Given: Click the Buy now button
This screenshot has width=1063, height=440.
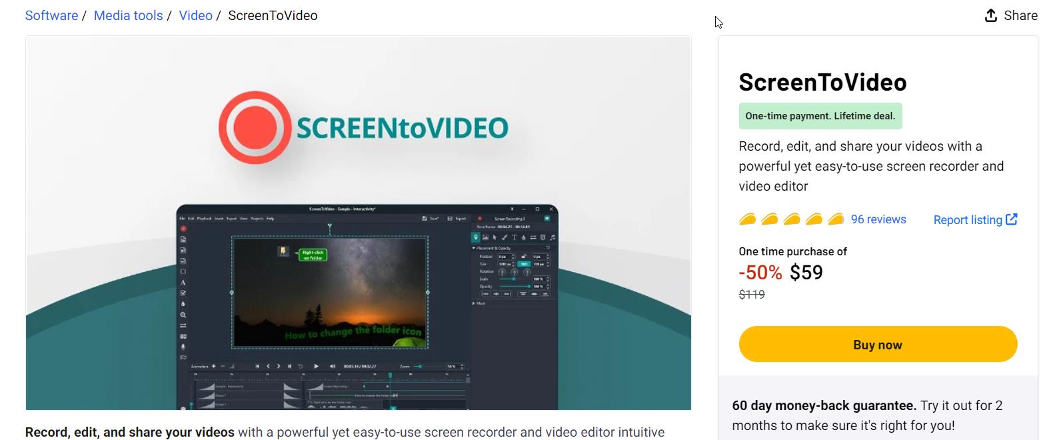Looking at the screenshot, I should 877,345.
